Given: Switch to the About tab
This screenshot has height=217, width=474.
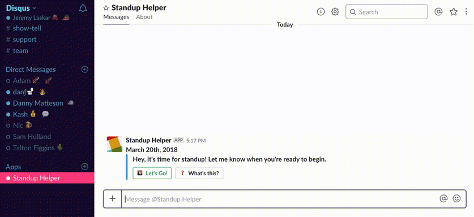Looking at the screenshot, I should click(144, 17).
